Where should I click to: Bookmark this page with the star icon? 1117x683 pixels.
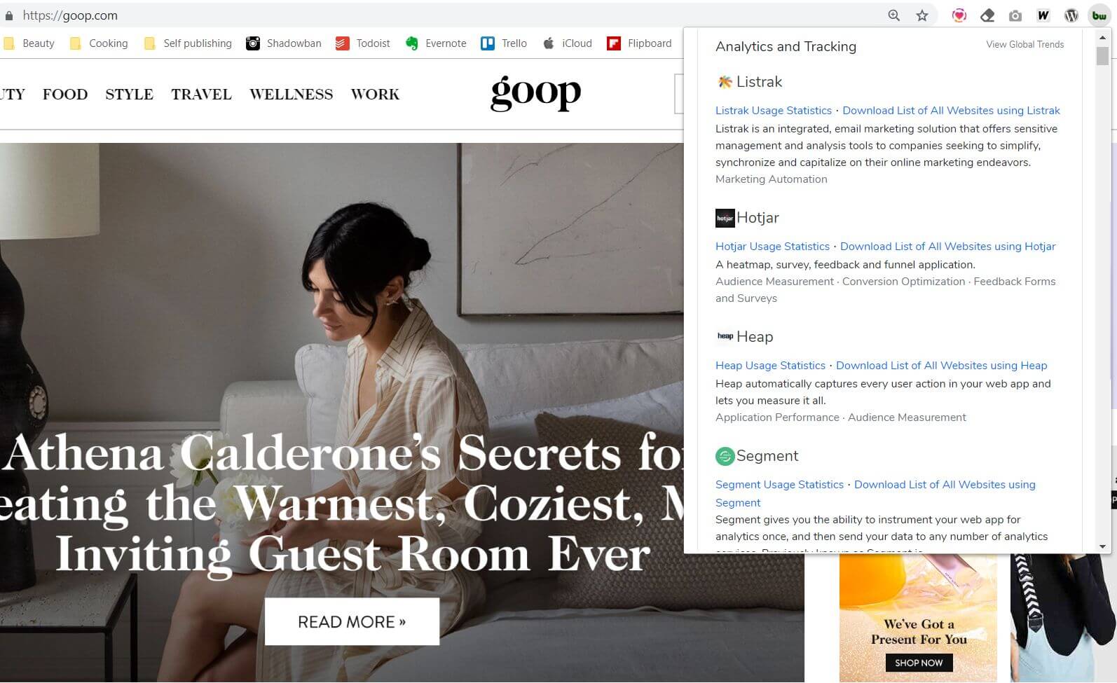pos(922,15)
